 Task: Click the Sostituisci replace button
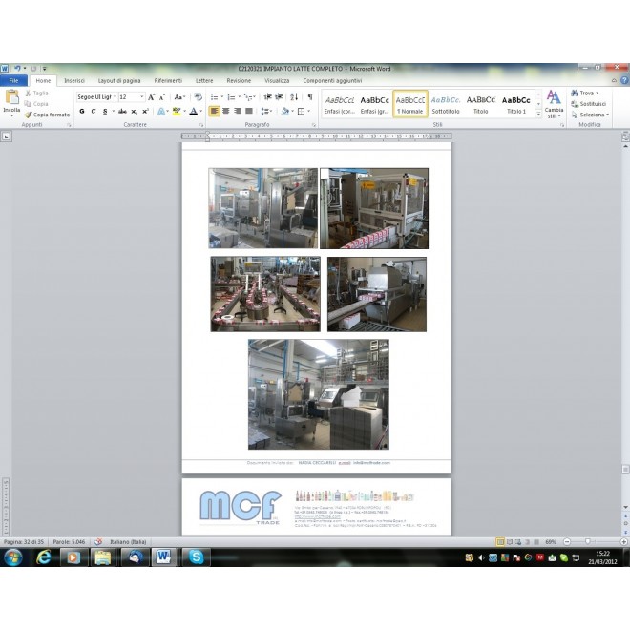(x=592, y=104)
